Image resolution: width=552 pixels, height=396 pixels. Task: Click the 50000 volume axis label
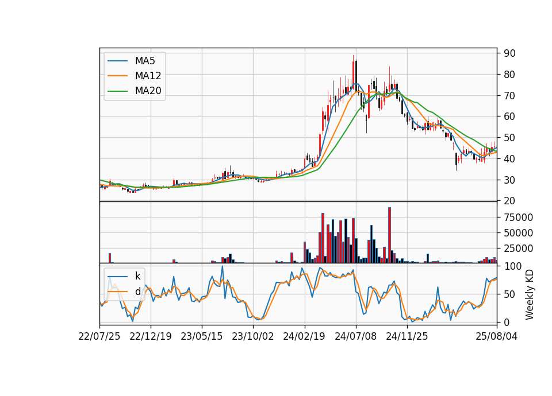[x=518, y=233]
